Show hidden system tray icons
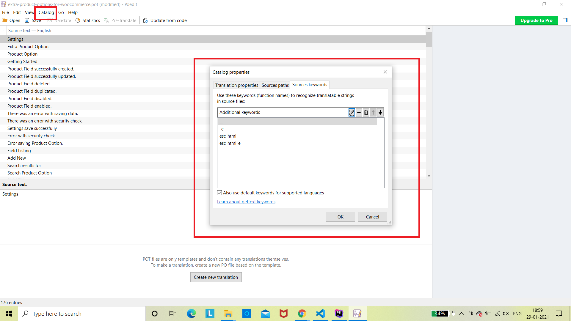Image resolution: width=571 pixels, height=321 pixels. [x=462, y=314]
